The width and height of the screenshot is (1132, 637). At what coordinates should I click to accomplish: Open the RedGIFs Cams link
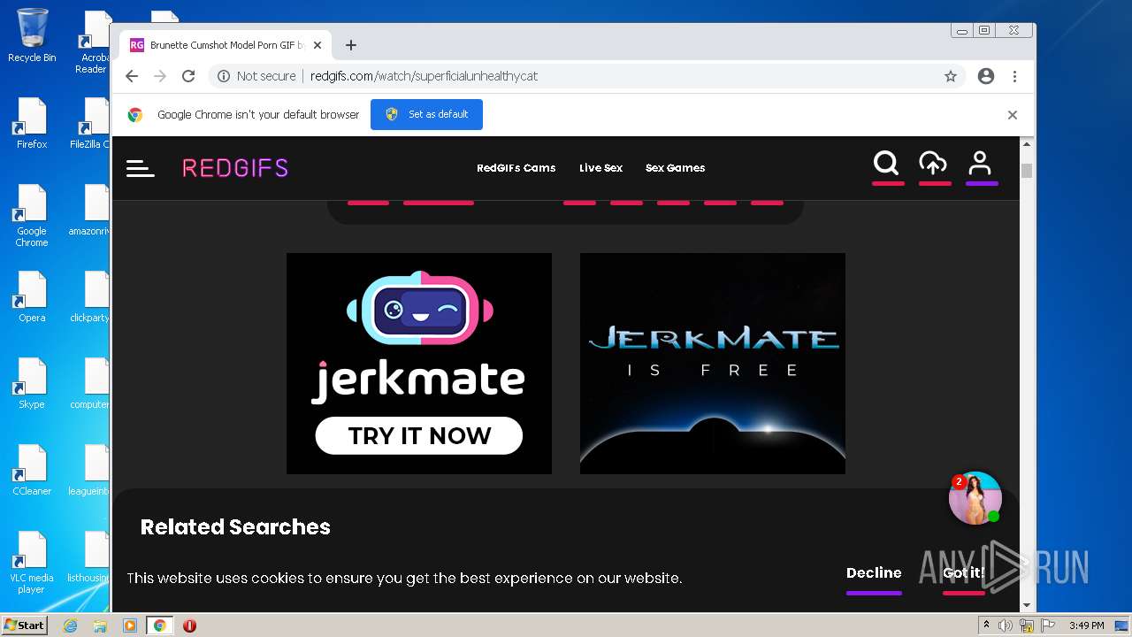click(516, 168)
